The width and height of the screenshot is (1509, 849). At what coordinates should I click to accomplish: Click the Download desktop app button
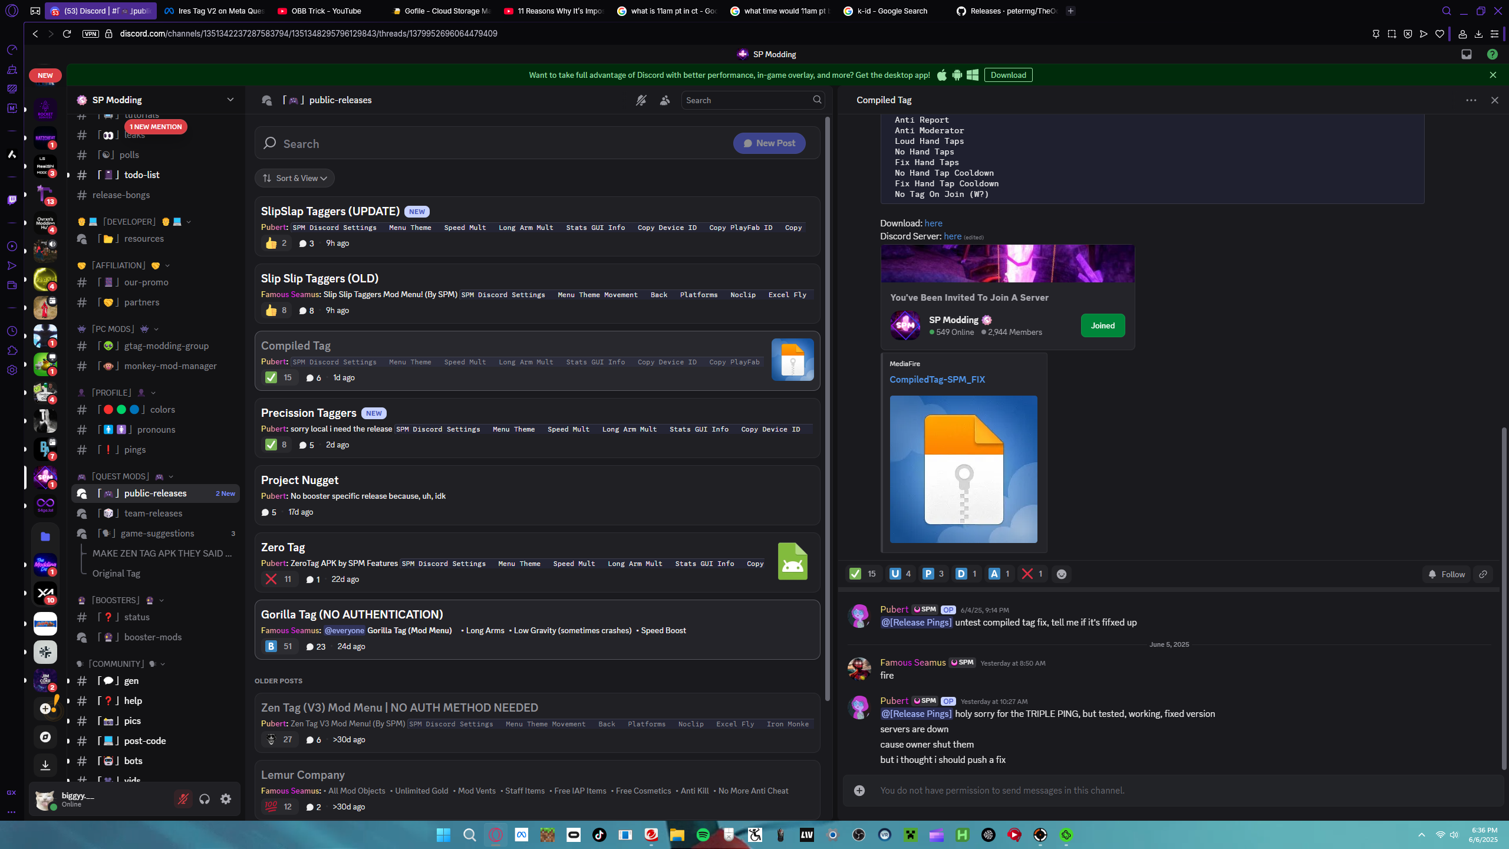click(x=1008, y=75)
